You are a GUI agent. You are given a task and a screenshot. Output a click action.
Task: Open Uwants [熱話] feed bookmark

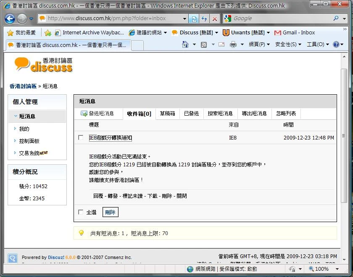(x=246, y=33)
